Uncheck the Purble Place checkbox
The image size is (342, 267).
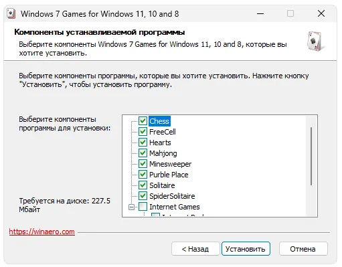(x=143, y=175)
